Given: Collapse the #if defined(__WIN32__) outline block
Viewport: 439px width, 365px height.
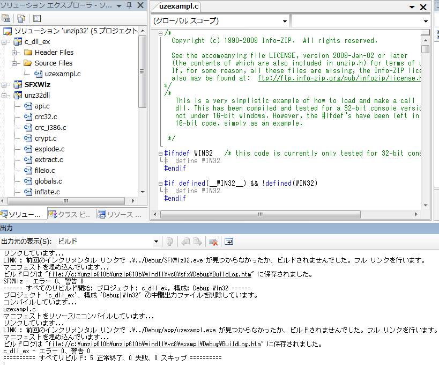Looking at the screenshot, I should coord(160,184).
